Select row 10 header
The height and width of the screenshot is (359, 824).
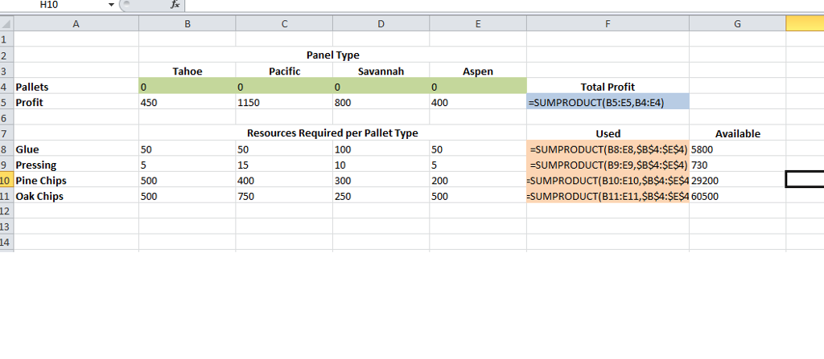pos(6,180)
